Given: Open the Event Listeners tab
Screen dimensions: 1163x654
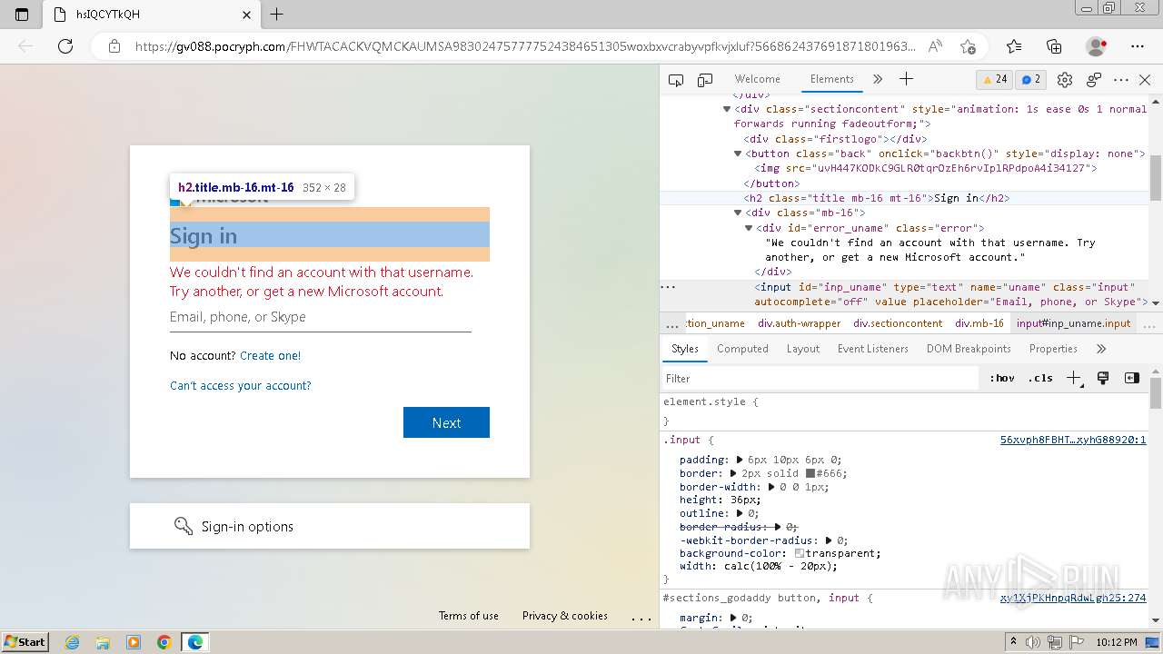Looking at the screenshot, I should click(873, 349).
